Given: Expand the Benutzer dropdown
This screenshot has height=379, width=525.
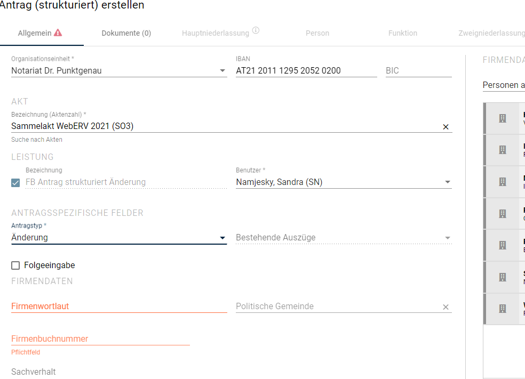Looking at the screenshot, I should [344, 182].
